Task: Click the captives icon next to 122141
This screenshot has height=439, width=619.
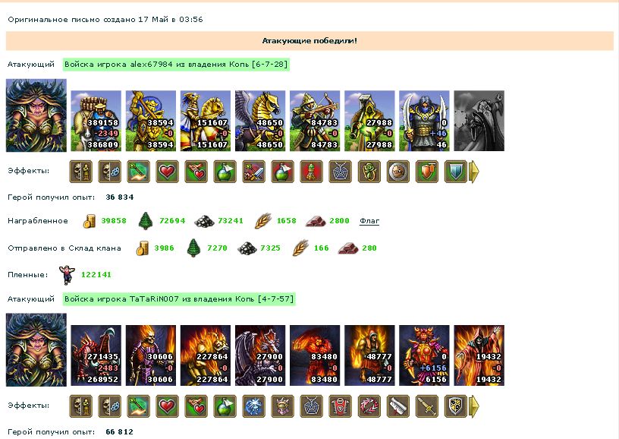Action: pyautogui.click(x=67, y=275)
